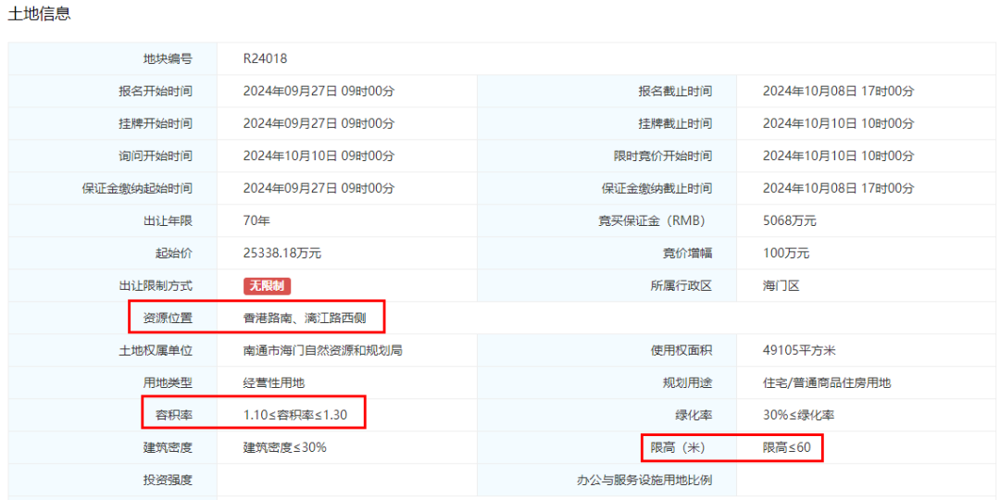The image size is (1000, 500).
Task: Click the 资源位置 label
Action: click(167, 318)
